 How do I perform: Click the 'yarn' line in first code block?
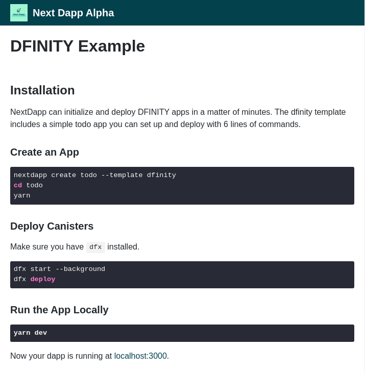[22, 195]
